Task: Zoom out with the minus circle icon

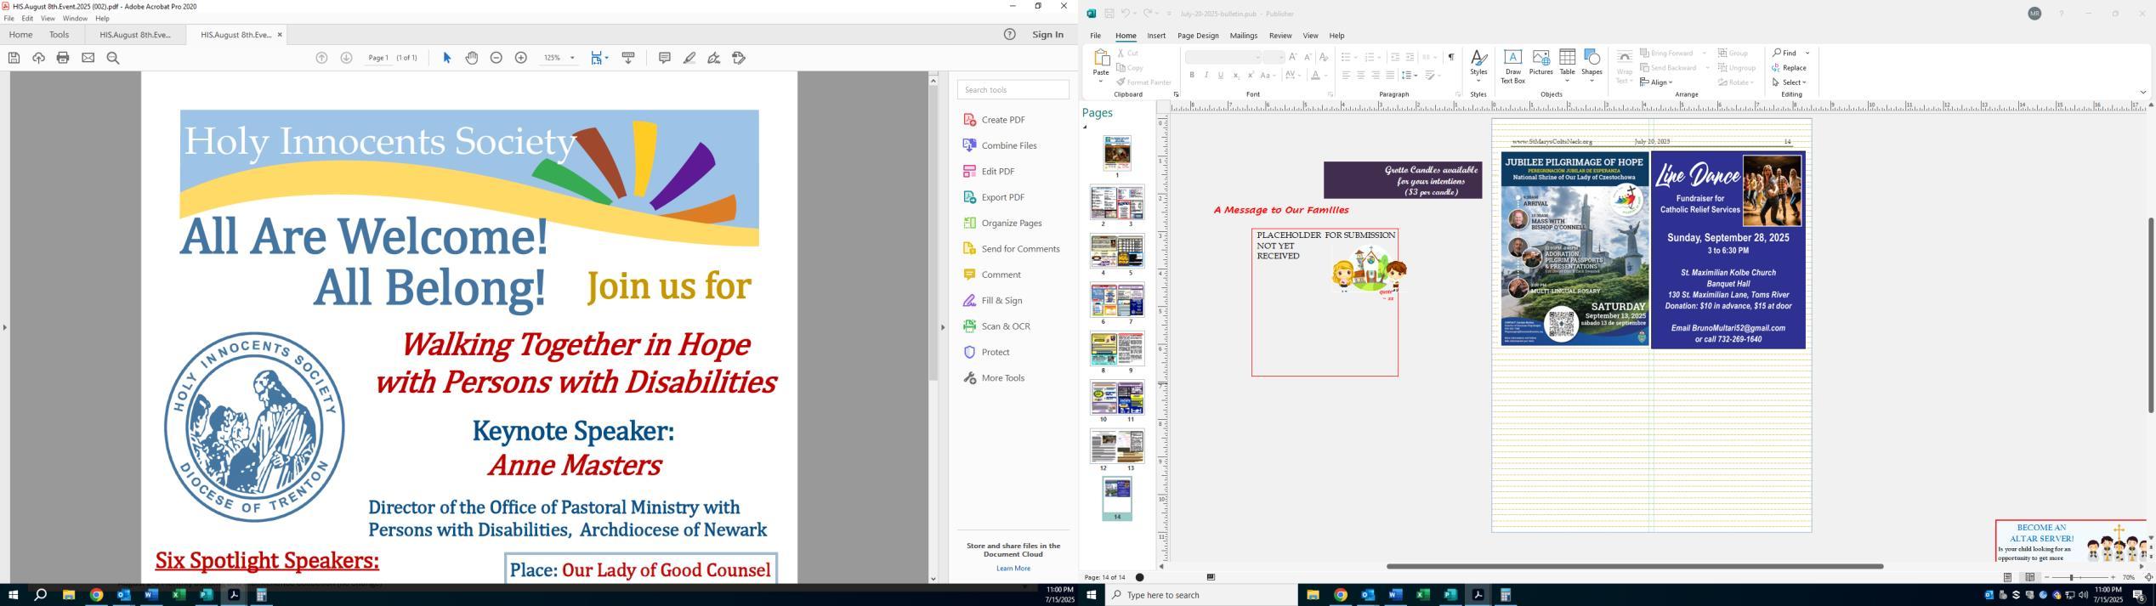Action: pyautogui.click(x=496, y=58)
